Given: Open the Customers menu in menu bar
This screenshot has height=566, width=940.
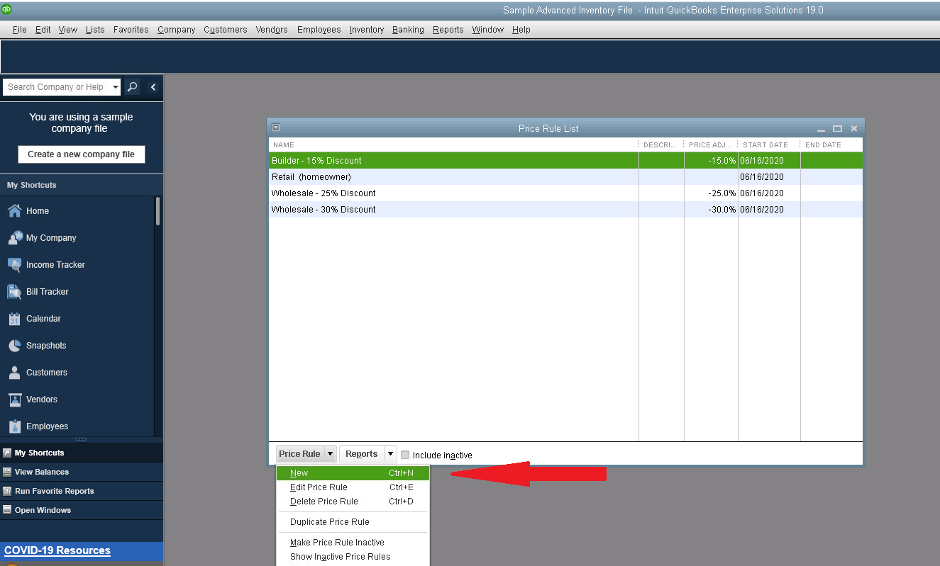Looking at the screenshot, I should [x=226, y=30].
